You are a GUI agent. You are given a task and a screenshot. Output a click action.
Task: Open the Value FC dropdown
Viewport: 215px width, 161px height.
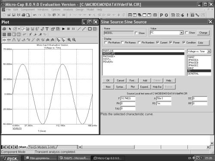coord(181,33)
